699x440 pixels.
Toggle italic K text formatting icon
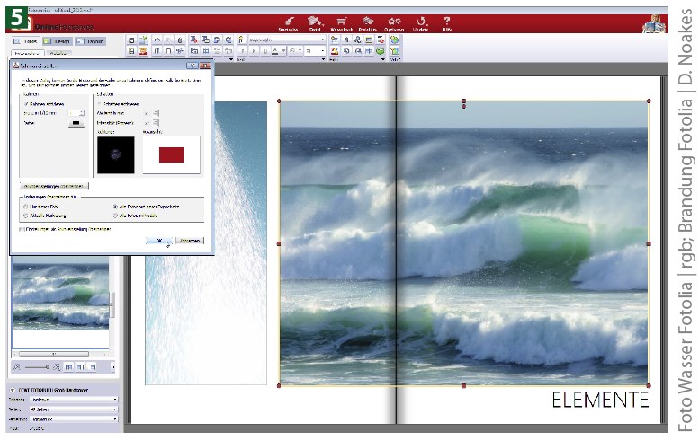pos(254,50)
